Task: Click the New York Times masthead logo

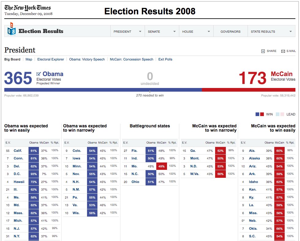Action: pyautogui.click(x=28, y=8)
